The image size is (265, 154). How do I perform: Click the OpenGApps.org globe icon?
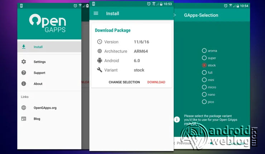click(24, 107)
